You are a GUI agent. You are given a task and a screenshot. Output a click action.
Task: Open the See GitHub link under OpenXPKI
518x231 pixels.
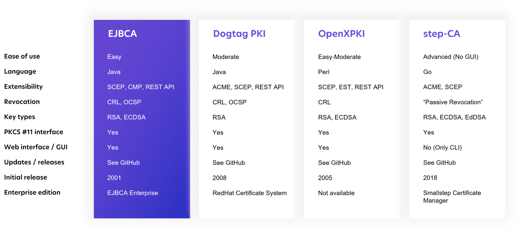point(334,163)
